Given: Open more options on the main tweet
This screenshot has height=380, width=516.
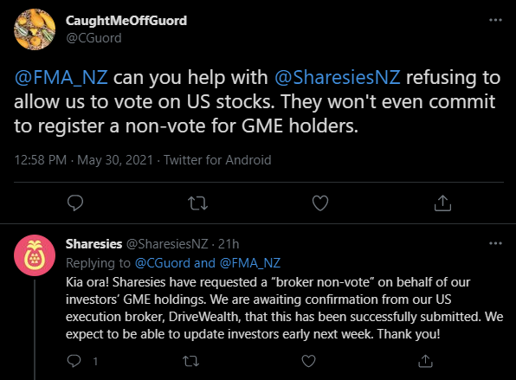Looking at the screenshot, I should click(495, 20).
